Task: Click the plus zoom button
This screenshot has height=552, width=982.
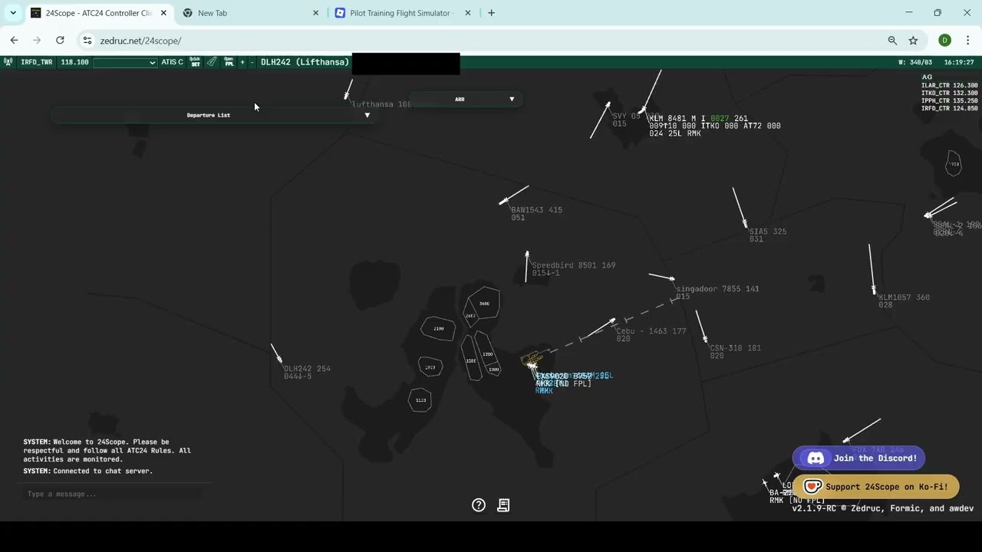Action: click(x=242, y=62)
